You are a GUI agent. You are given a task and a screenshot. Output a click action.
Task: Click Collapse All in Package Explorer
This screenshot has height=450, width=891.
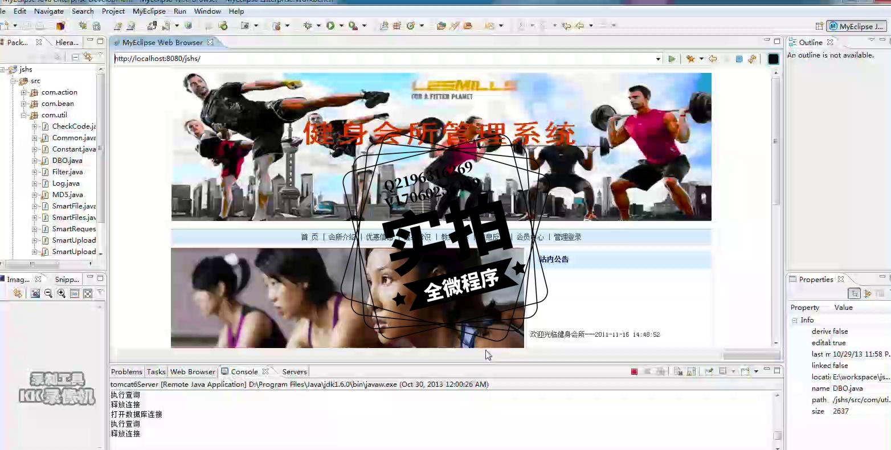click(x=75, y=56)
